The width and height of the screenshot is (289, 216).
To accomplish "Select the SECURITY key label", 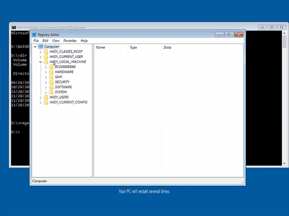I will (x=62, y=82).
